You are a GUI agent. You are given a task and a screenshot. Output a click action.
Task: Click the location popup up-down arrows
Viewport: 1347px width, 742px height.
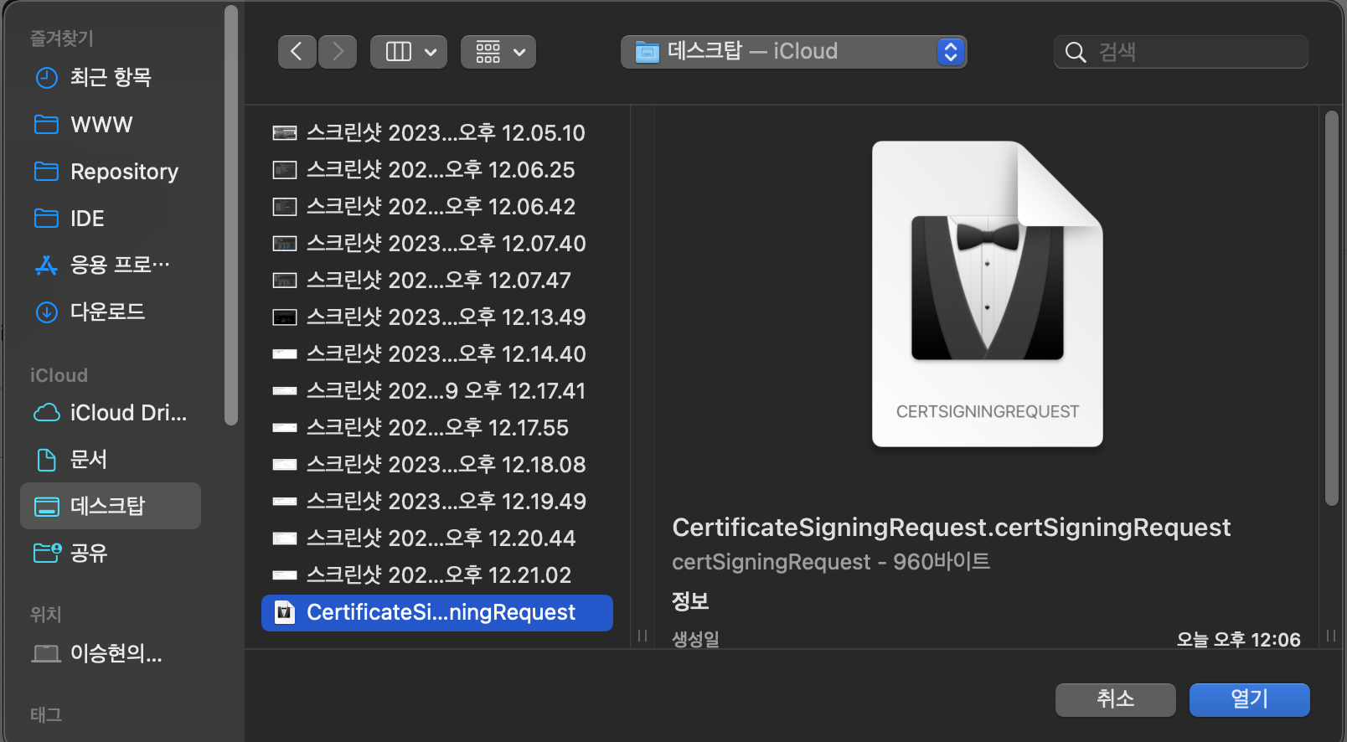951,52
